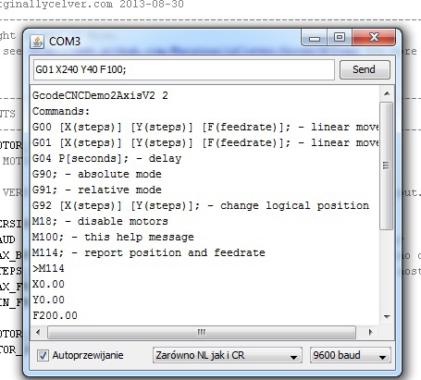Click the Send button
421x380 pixels.
pos(365,69)
